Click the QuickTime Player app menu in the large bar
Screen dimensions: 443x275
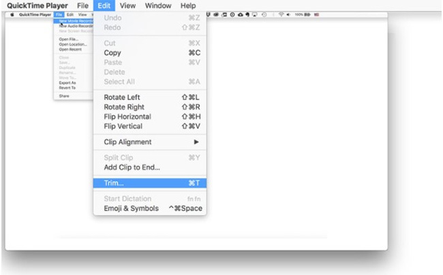(37, 5)
